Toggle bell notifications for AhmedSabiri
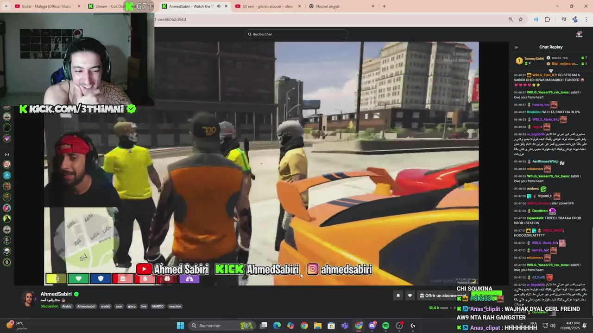This screenshot has width=593, height=333. [398, 296]
